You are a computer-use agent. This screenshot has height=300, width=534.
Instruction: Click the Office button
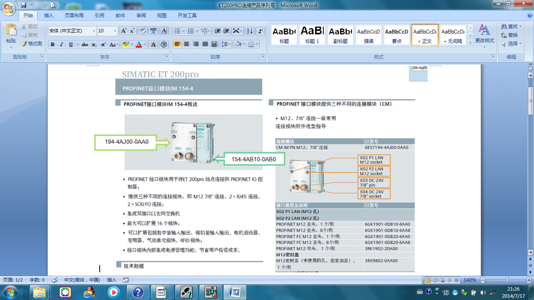coord(8,8)
